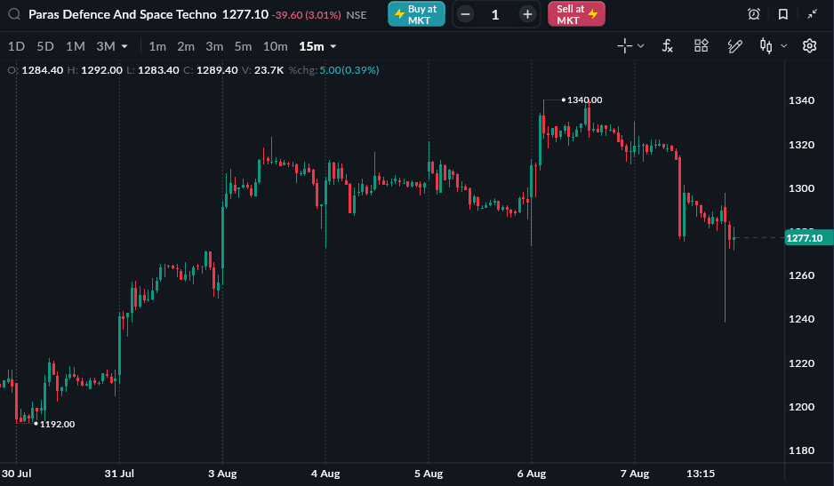This screenshot has width=834, height=486.
Task: Click the 1192.00 low marker label
Action: 58,425
